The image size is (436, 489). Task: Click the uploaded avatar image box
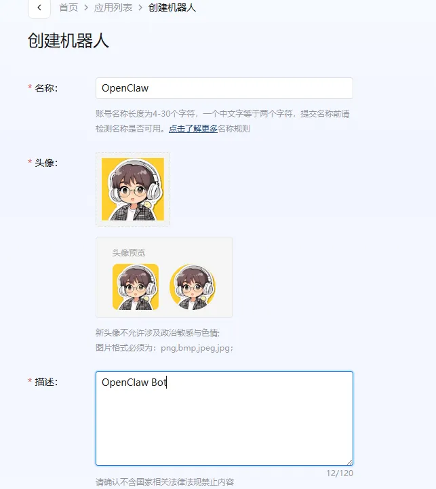pyautogui.click(x=133, y=189)
